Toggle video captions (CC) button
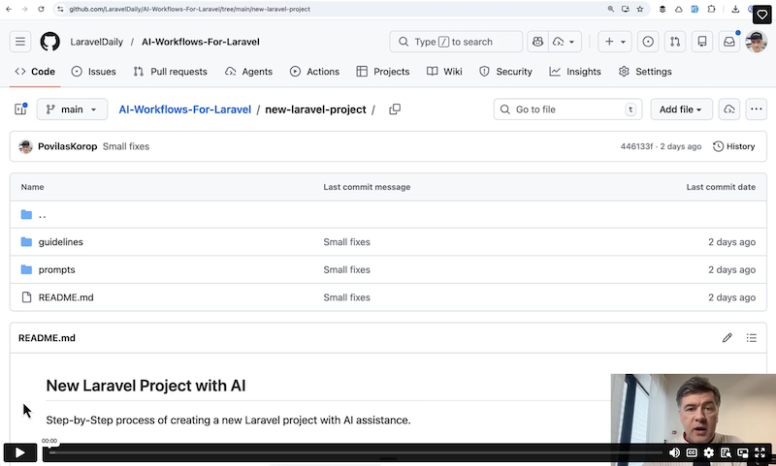Screen dimensions: 776x466 point(692,452)
